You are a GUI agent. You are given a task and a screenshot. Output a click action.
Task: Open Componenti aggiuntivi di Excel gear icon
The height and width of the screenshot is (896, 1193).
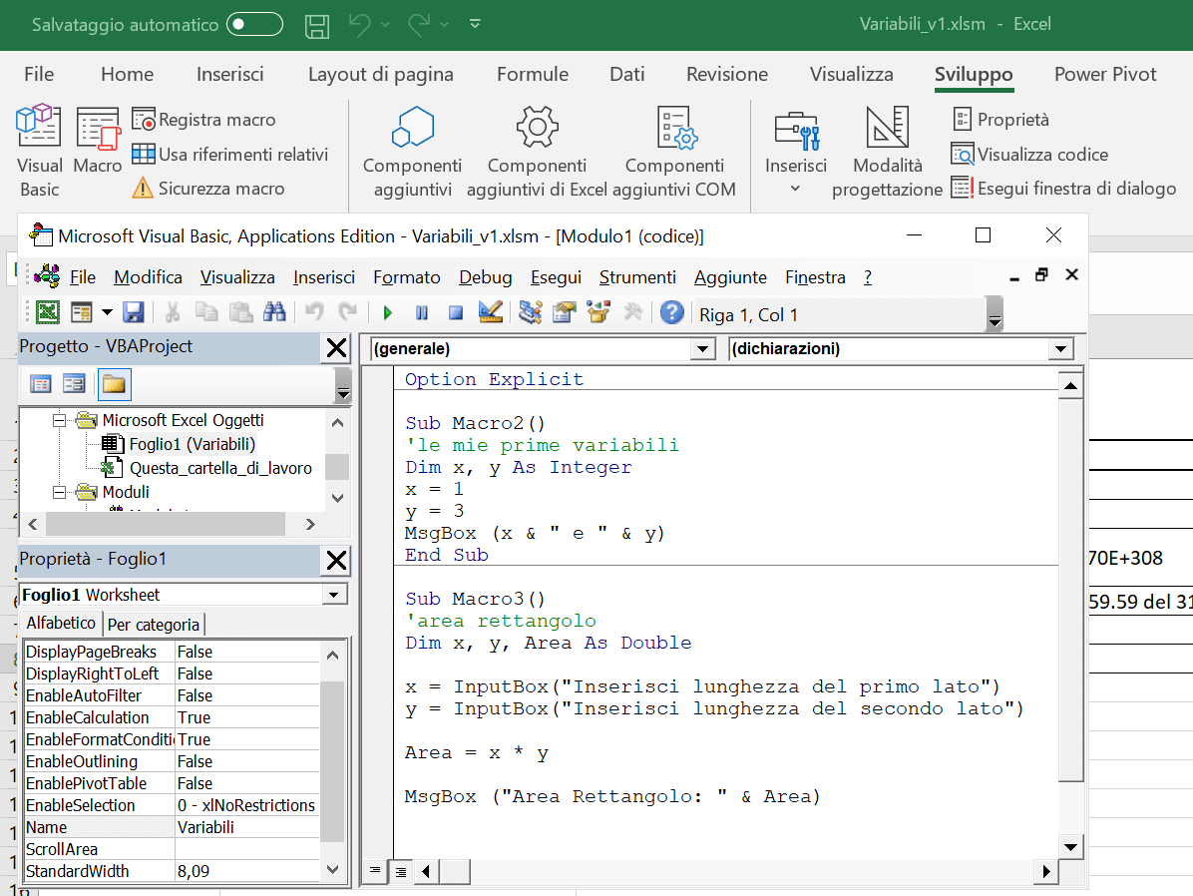click(x=538, y=127)
